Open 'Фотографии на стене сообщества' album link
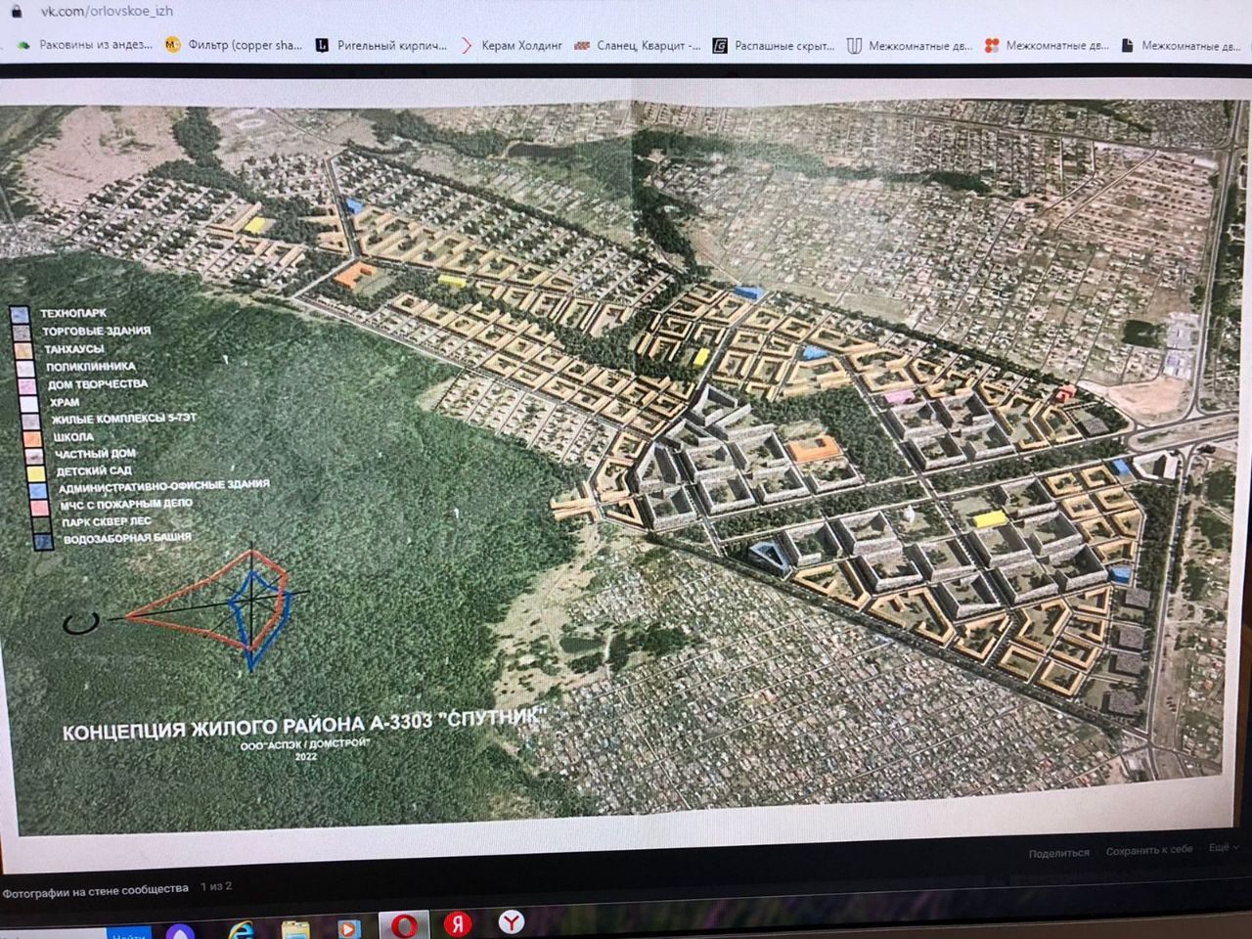Viewport: 1252px width, 939px height. 95,889
